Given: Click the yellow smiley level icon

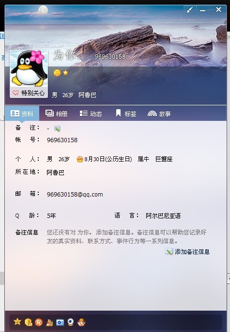Looking at the screenshot, I should click(x=57, y=73).
